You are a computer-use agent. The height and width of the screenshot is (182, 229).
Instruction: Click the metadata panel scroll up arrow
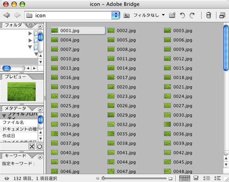[40, 133]
